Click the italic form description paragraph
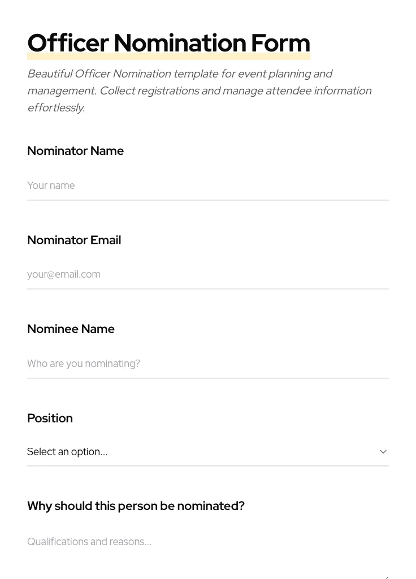This screenshot has height=579, width=416. 199,90
